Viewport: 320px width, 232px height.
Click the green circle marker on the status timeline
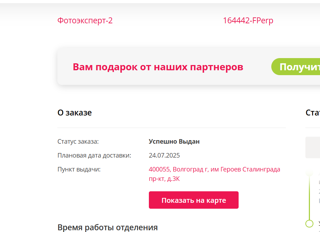coord(309,223)
